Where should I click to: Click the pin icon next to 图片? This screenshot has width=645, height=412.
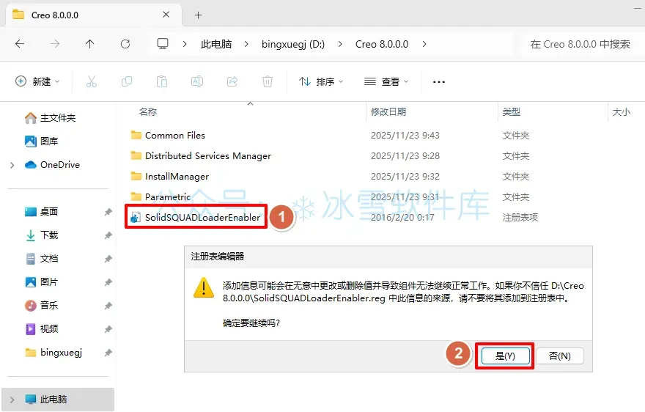[x=108, y=282]
